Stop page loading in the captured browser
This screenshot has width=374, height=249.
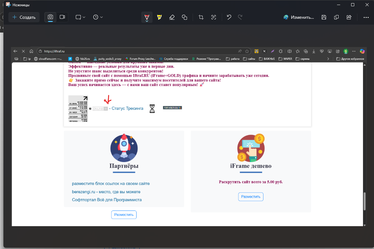[x=23, y=51]
